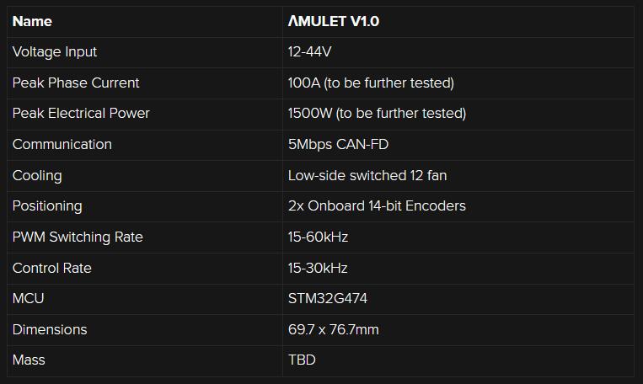Screen dimensions: 643x384
Task: Click the "Communication" row label
Action: click(x=62, y=144)
